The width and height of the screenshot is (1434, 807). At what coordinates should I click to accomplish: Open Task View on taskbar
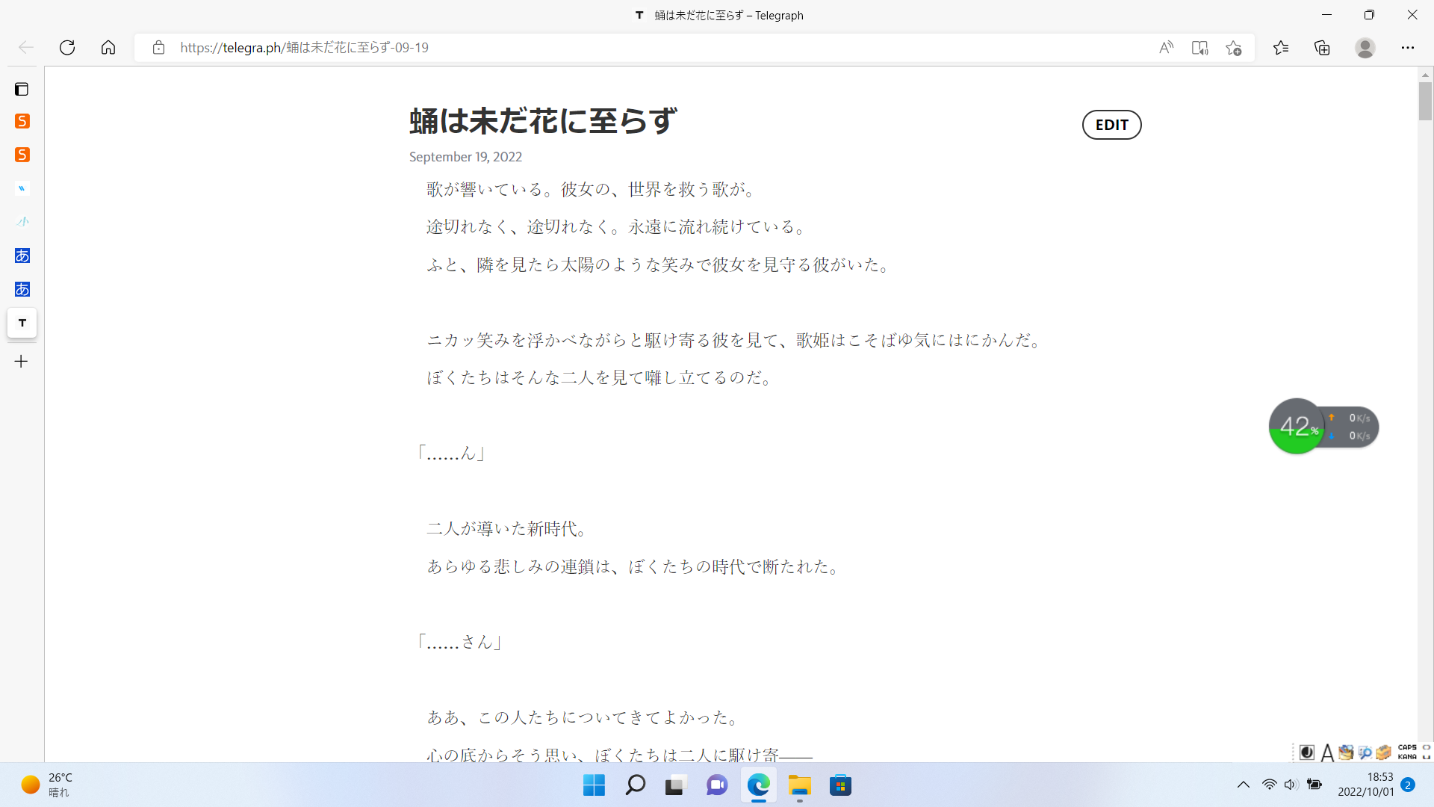tap(675, 785)
